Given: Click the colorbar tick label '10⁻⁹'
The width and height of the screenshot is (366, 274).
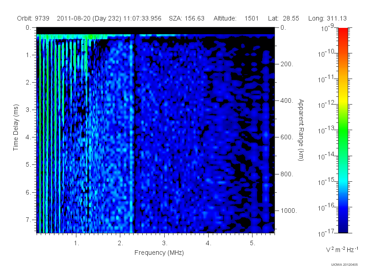Looking at the screenshot, I should [328, 28].
